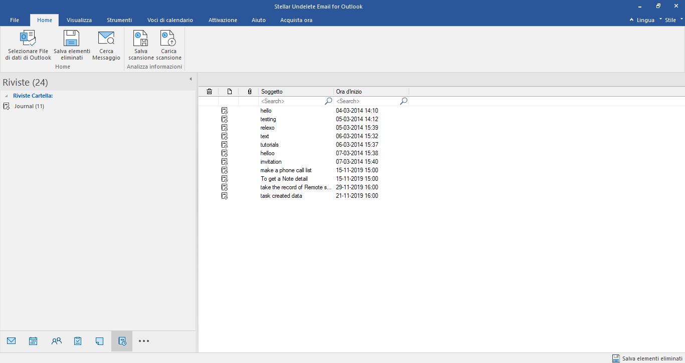685x363 pixels.
Task: Select Journal (11) folder in tree
Action: (x=29, y=106)
